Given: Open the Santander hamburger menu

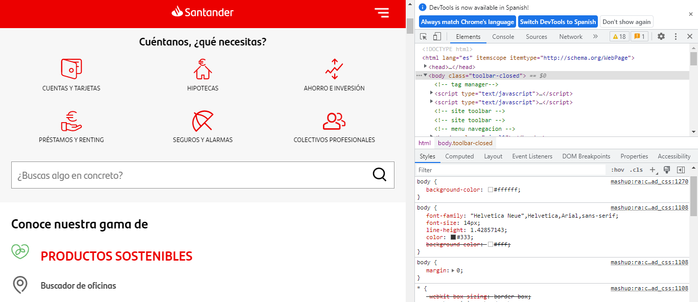Looking at the screenshot, I should [x=381, y=13].
